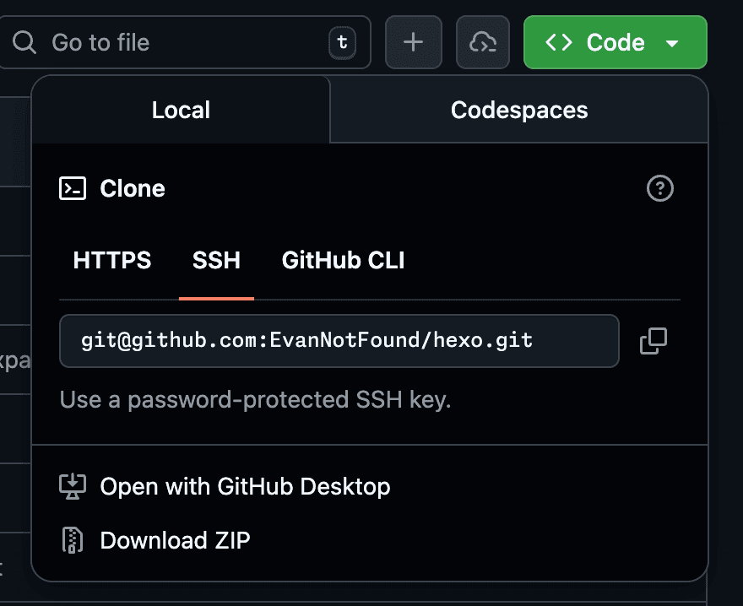
Task: Select the Open with GitHub Desktop icon
Action: (x=73, y=487)
